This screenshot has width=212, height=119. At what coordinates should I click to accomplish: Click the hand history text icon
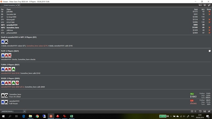coord(192,111)
